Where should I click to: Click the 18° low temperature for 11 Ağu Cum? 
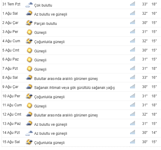coord(154,105)
